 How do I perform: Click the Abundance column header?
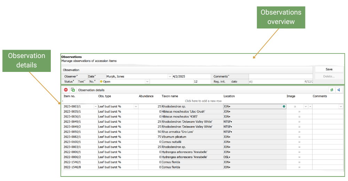pyautogui.click(x=146, y=96)
